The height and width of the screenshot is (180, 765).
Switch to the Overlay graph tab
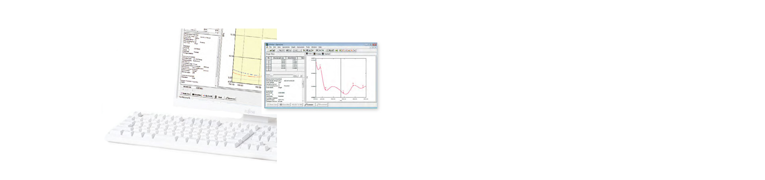pos(318,54)
